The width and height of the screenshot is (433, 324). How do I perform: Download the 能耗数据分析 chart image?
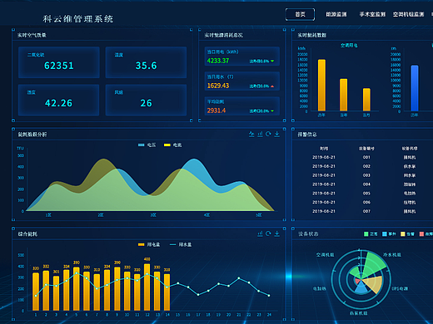pyautogui.click(x=277, y=135)
